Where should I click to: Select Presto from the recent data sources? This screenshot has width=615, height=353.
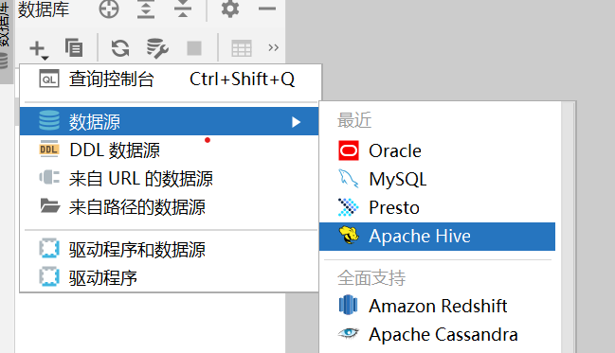point(437,207)
